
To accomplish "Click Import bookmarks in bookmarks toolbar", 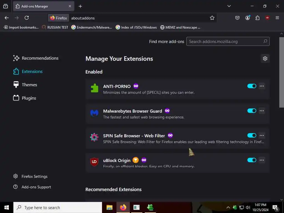I will (x=21, y=27).
